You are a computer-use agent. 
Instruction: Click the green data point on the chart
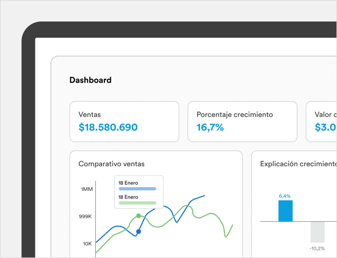point(139,216)
